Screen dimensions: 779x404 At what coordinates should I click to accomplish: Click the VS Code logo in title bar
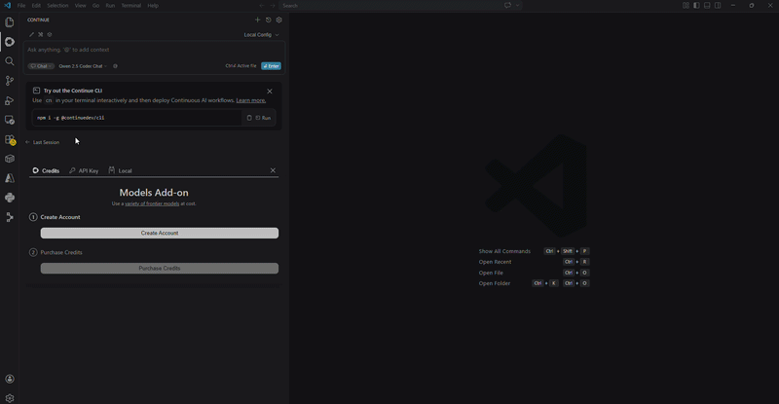(7, 6)
